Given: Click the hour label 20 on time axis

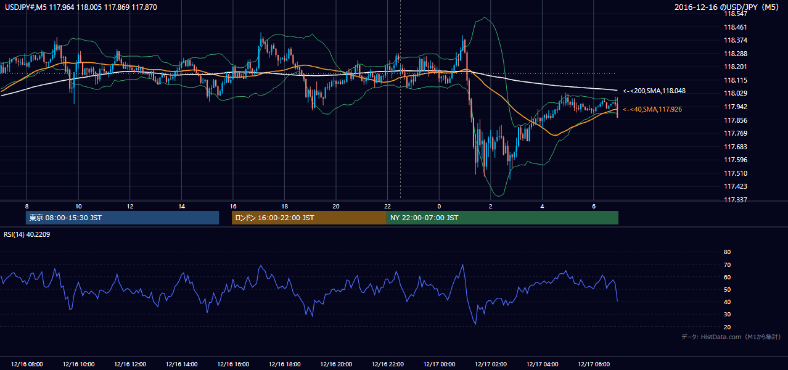Looking at the screenshot, I should (x=336, y=206).
